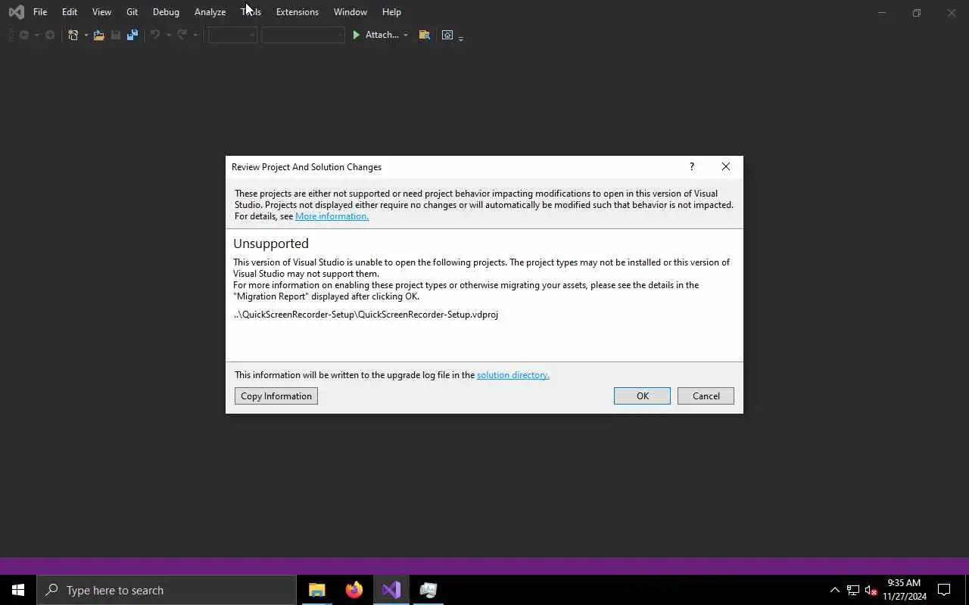969x605 pixels.
Task: Click the Undo toolbar icon
Action: pyautogui.click(x=155, y=35)
